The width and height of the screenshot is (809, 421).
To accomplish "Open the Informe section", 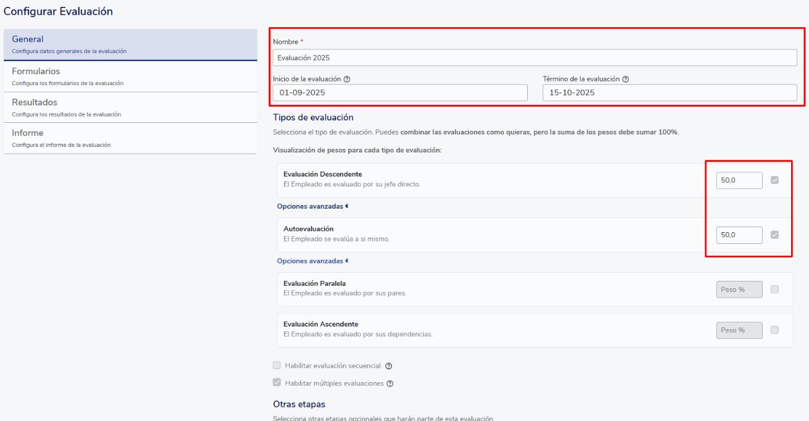I will tap(130, 138).
